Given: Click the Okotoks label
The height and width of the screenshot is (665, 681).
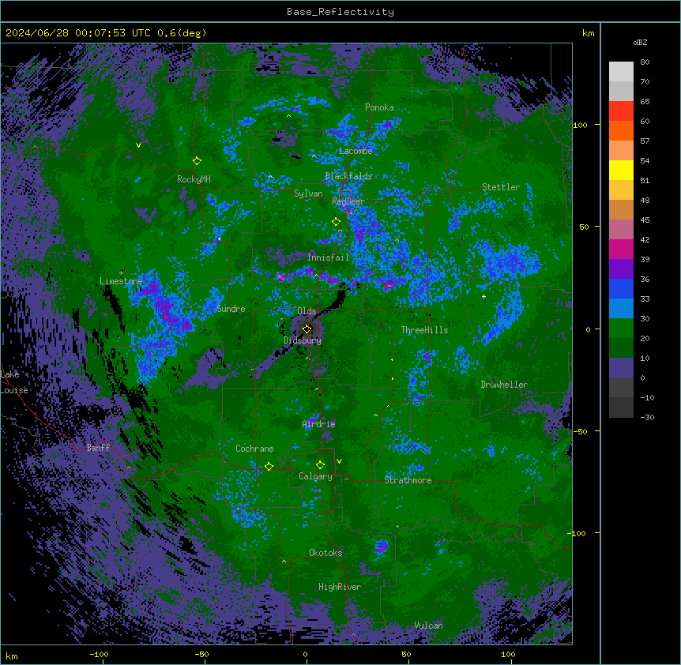Looking at the screenshot, I should point(325,553).
